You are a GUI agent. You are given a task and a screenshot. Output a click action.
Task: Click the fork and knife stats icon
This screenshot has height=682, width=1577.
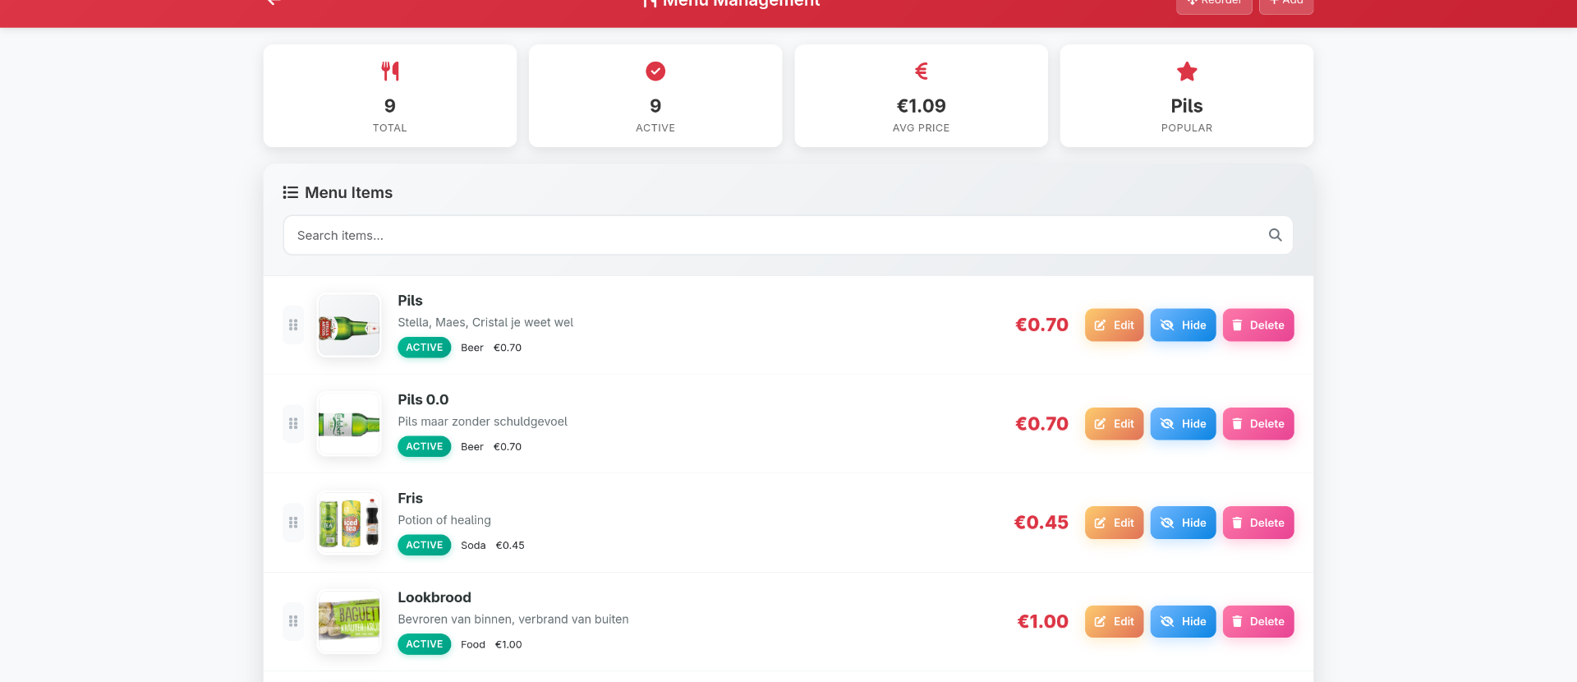click(390, 71)
